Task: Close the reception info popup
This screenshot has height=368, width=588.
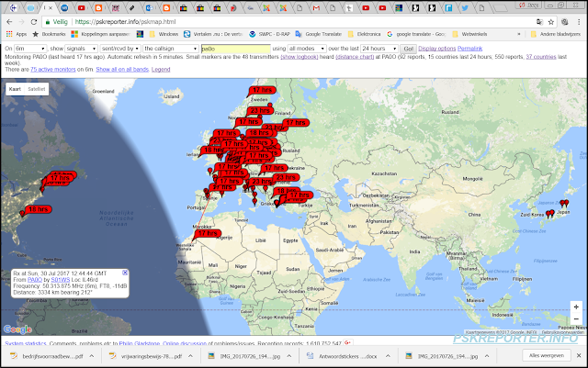Action: coord(125,273)
